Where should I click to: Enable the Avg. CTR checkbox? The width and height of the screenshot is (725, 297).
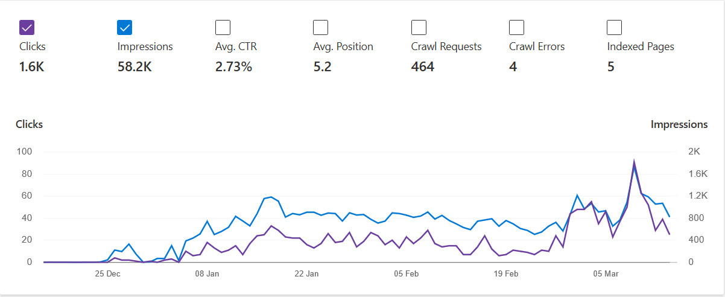[x=223, y=28]
